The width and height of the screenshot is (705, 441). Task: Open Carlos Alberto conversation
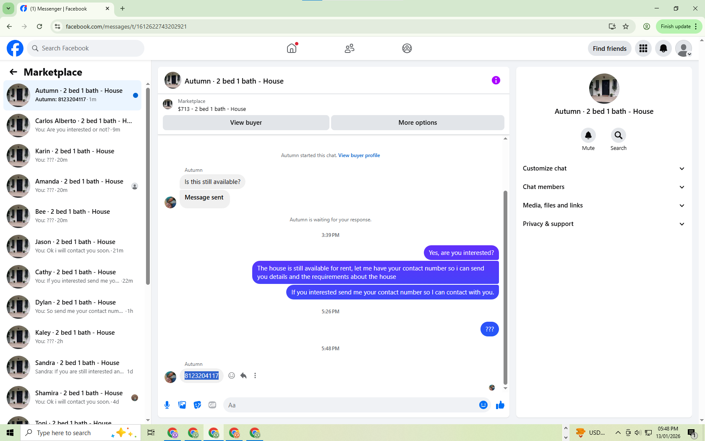point(72,125)
